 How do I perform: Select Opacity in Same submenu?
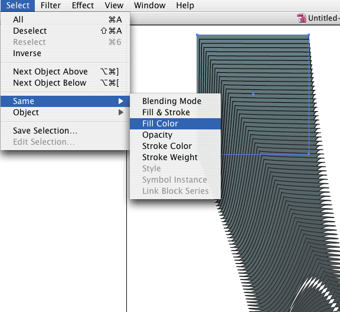[175, 135]
